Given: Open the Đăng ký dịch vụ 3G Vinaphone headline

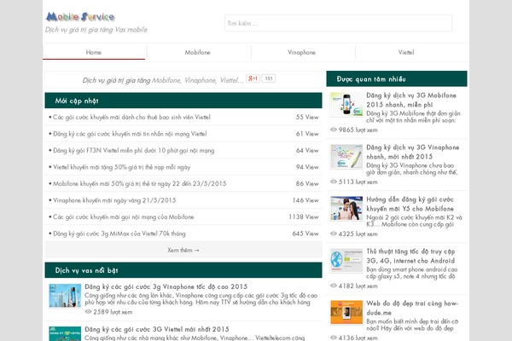Looking at the screenshot, I should (x=412, y=152).
